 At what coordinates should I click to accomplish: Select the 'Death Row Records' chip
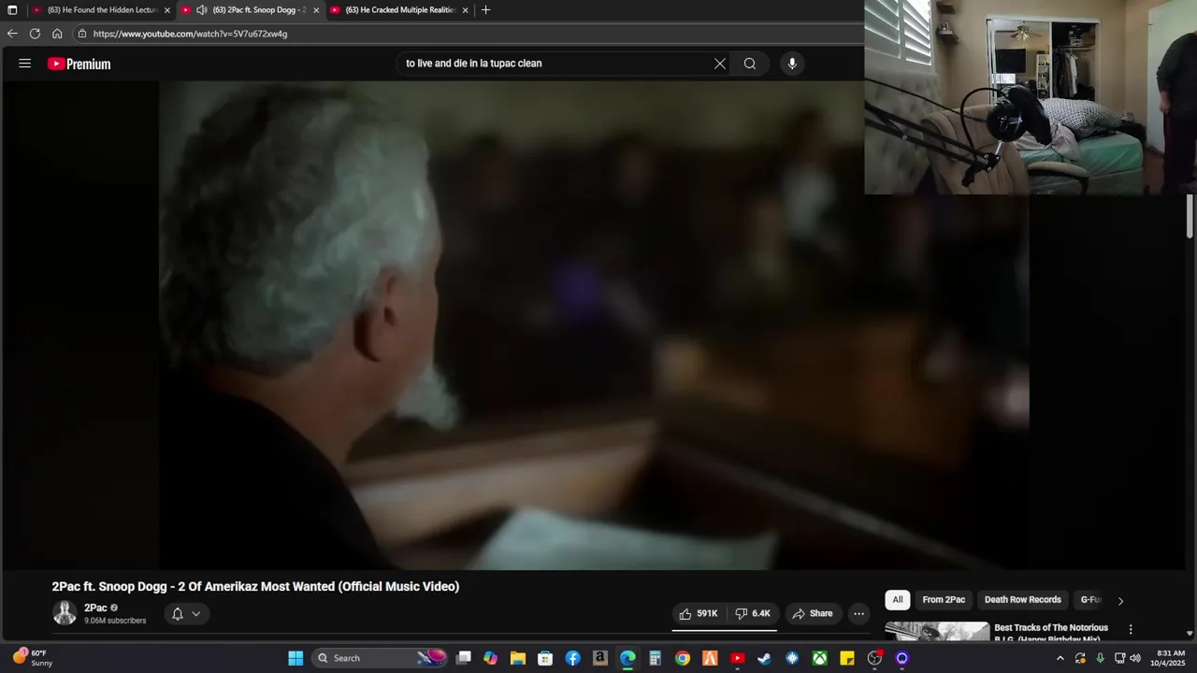point(1023,600)
